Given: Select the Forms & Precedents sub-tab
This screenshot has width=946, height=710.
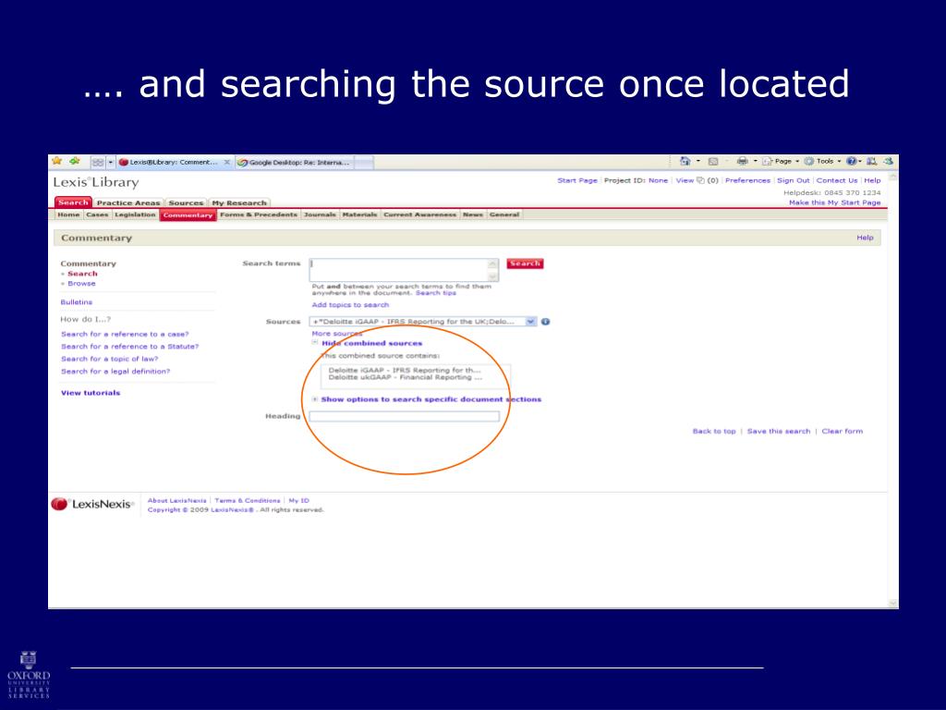Looking at the screenshot, I should click(x=259, y=214).
